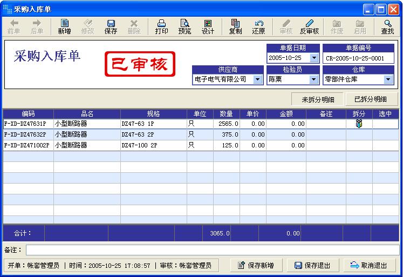Switch to the 未拆分明细 tab
The image size is (403, 277).
click(318, 99)
